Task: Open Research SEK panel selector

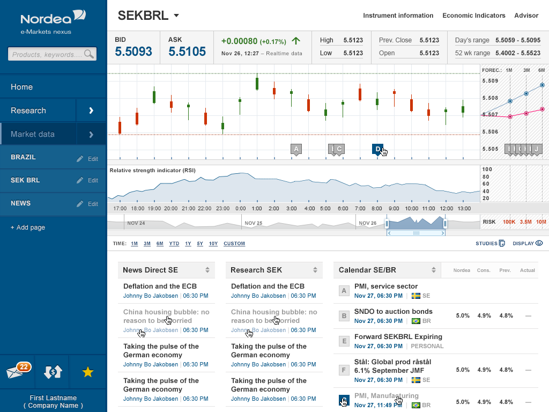Action: point(315,270)
